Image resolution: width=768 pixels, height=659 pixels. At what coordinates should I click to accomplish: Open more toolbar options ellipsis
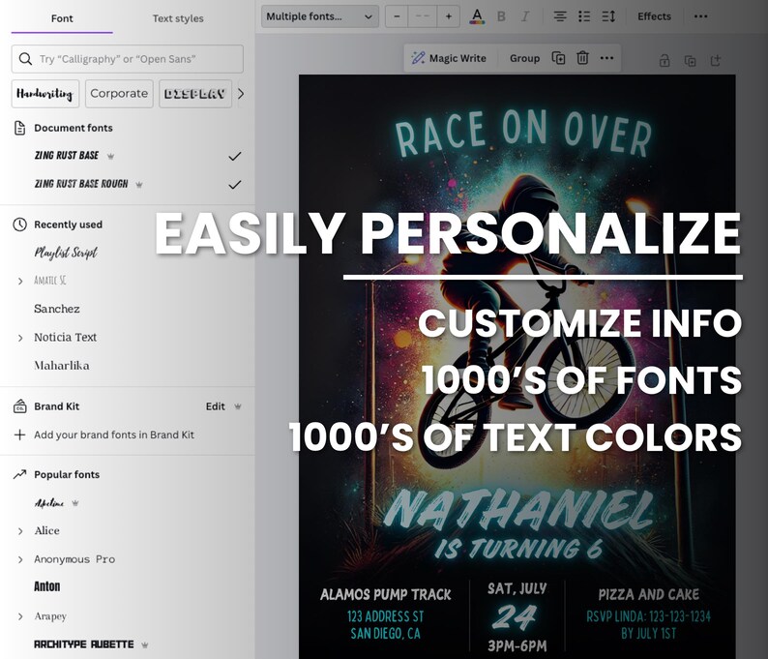click(x=701, y=16)
